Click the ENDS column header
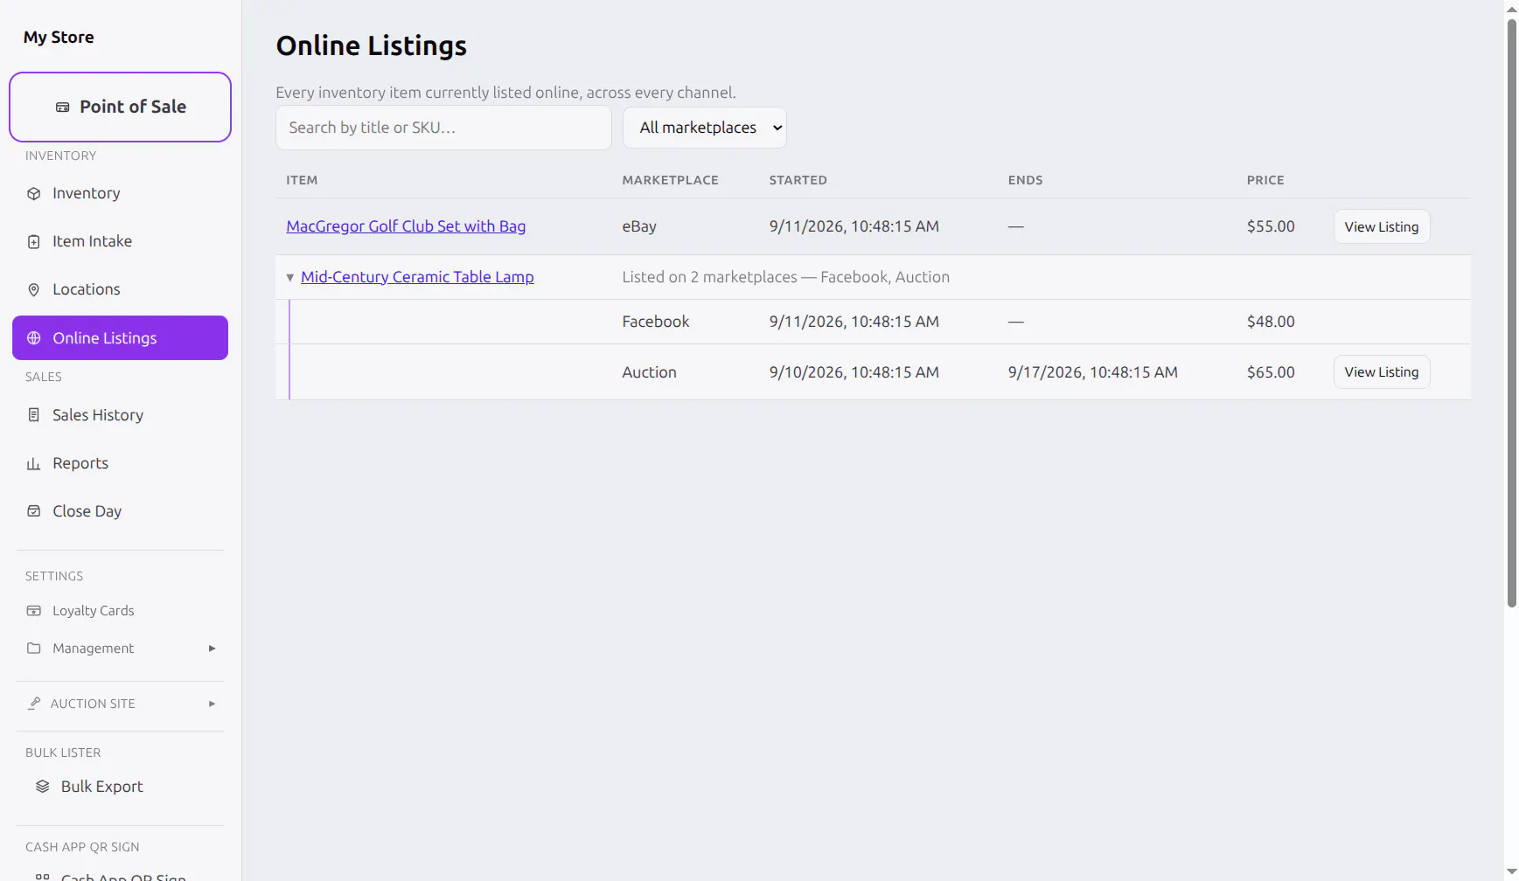 (1026, 180)
